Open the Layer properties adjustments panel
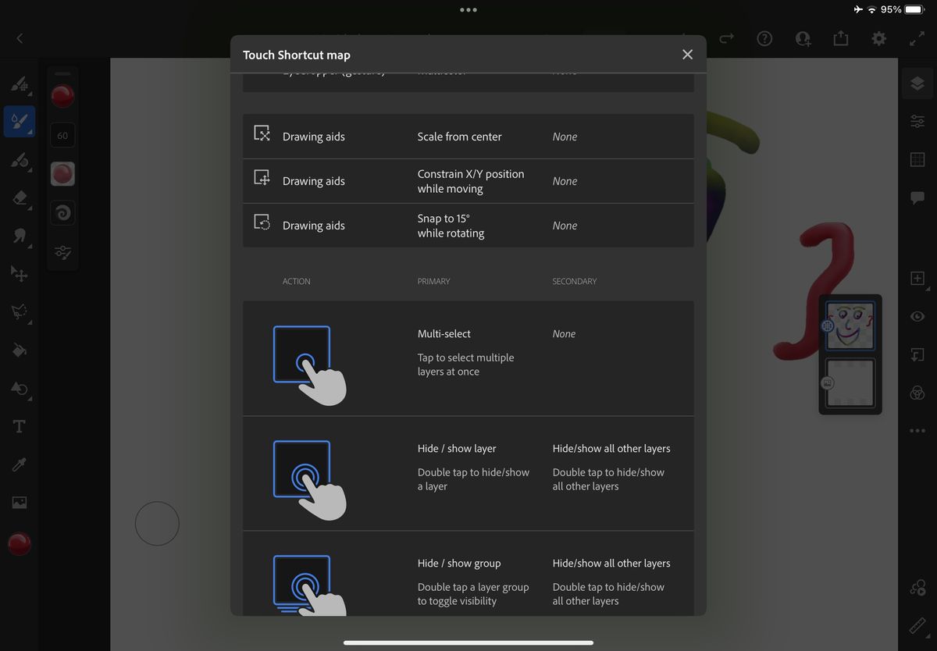The image size is (937, 651). (x=917, y=121)
